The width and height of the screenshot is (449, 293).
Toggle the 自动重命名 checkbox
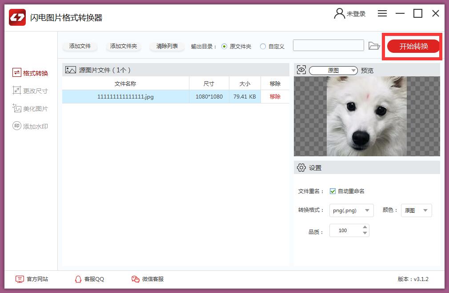[x=333, y=191]
